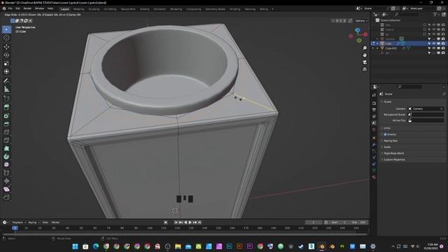Open the Playback dropdown in timeline

(x=19, y=223)
